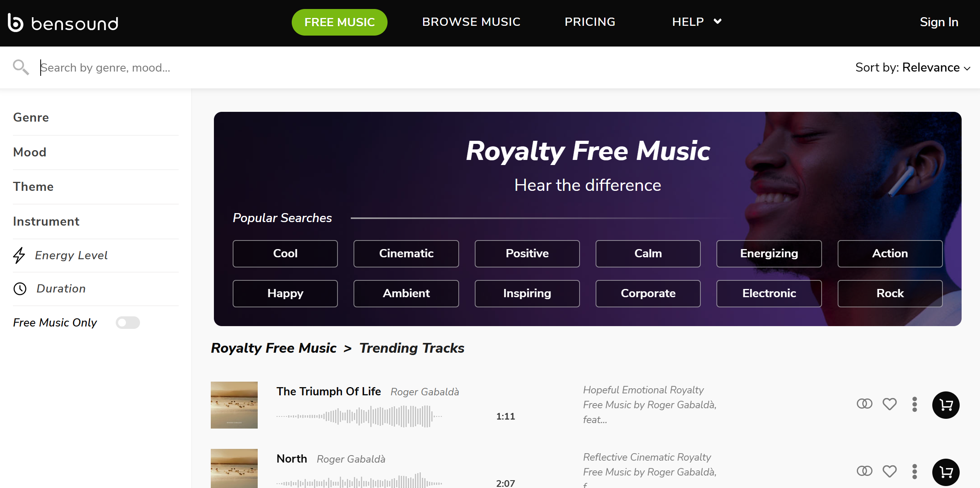980x488 pixels.
Task: Find similar tracks to The Triumph Of Life
Action: click(x=864, y=404)
